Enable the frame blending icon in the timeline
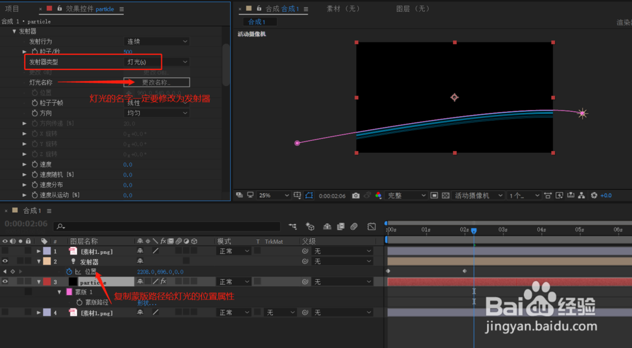The width and height of the screenshot is (632, 348). 341,226
